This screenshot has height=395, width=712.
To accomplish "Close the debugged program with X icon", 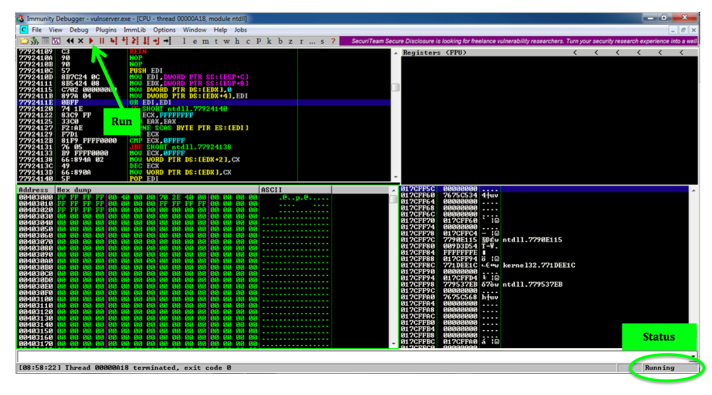I will pos(80,41).
